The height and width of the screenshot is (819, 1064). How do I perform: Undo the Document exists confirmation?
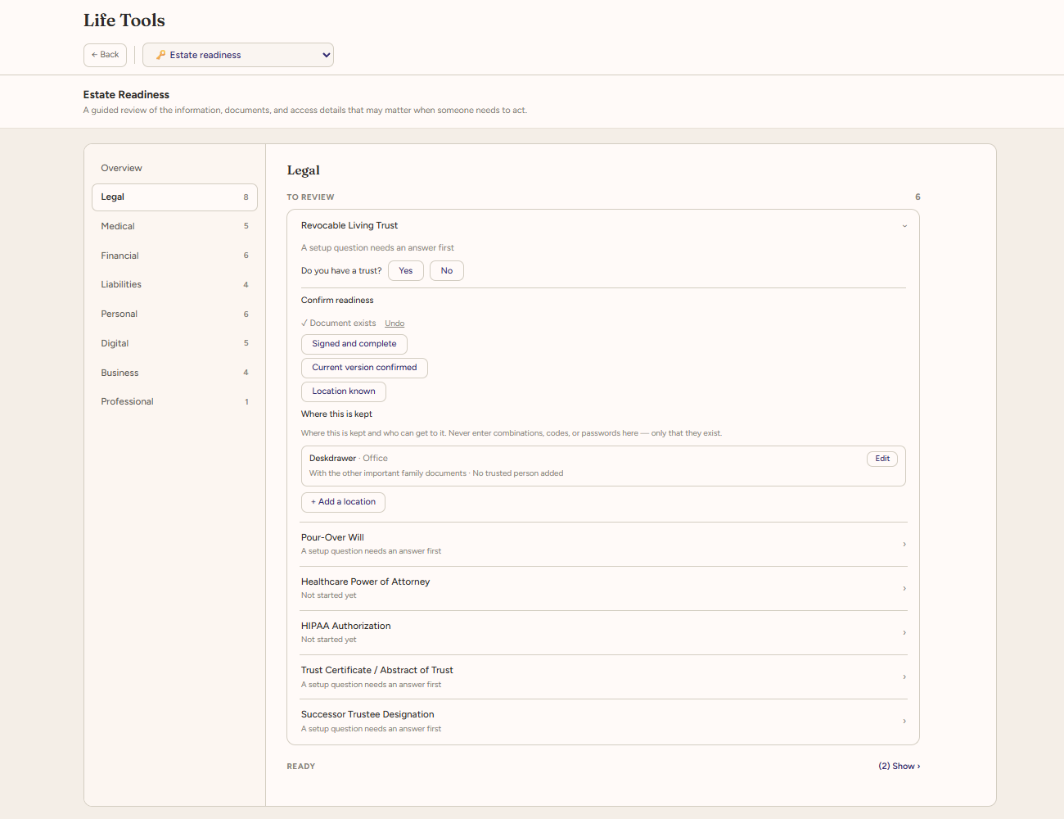[394, 324]
